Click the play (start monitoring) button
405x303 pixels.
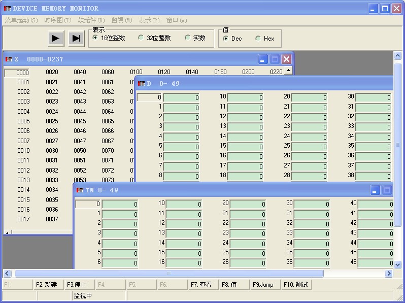(x=55, y=38)
